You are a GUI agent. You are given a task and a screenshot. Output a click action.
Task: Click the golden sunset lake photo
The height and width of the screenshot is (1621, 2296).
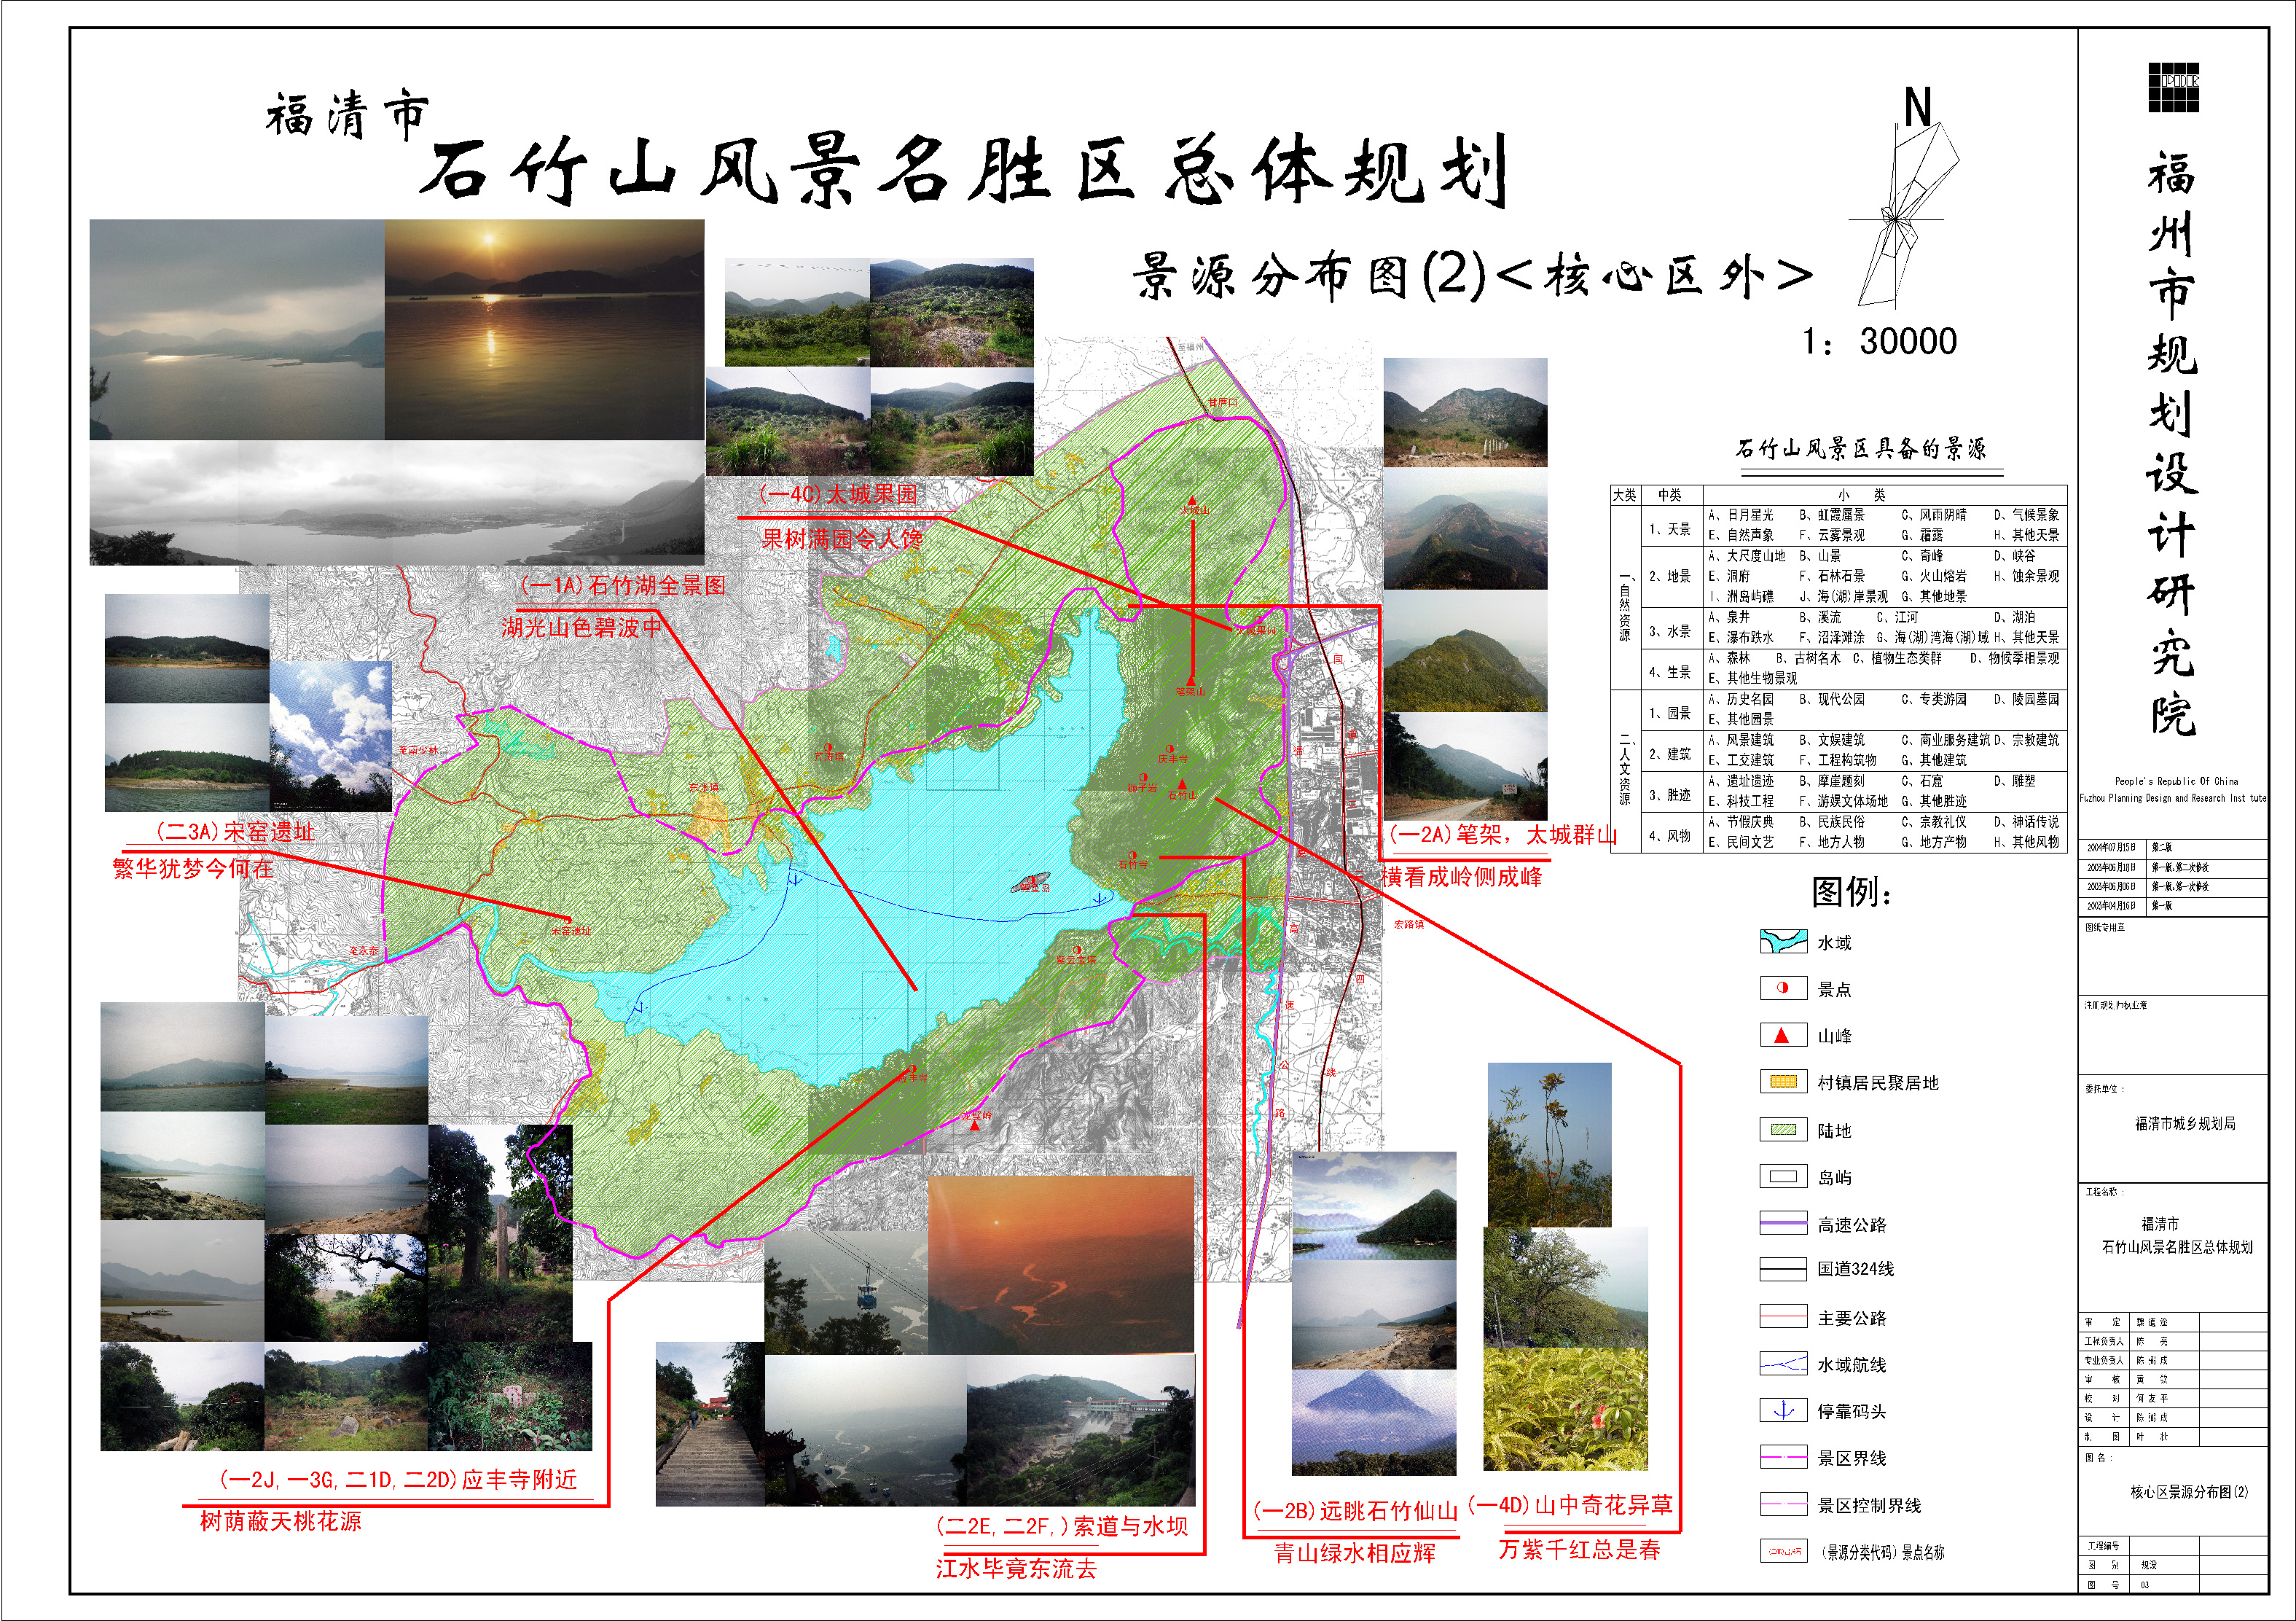tap(544, 330)
